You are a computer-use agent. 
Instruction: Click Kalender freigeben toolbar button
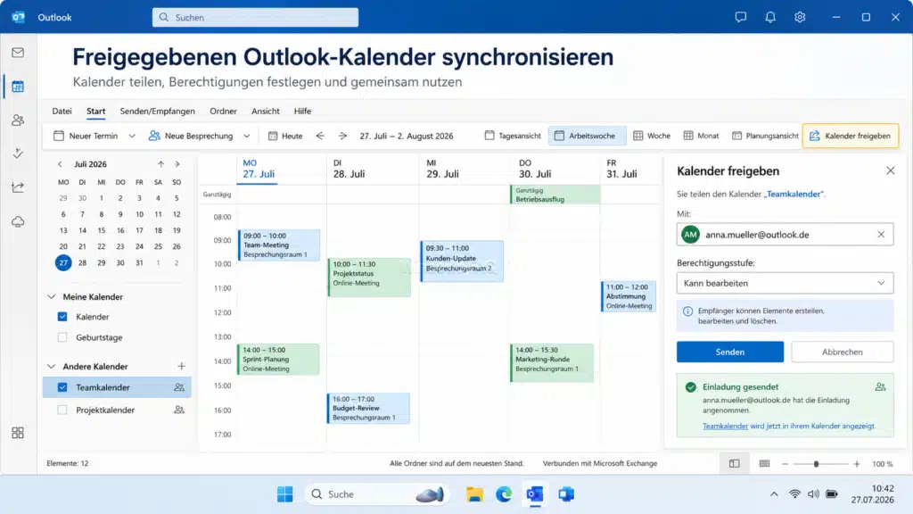coord(850,136)
